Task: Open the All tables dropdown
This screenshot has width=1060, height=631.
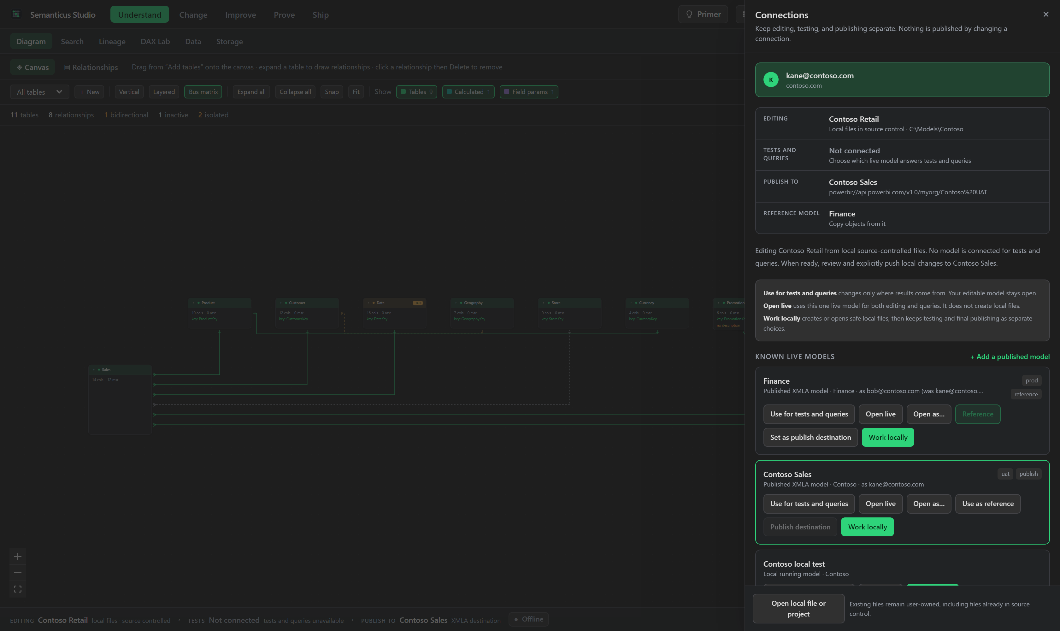Action: coord(39,92)
